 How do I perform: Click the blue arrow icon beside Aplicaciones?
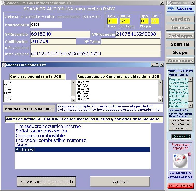point(171,8)
